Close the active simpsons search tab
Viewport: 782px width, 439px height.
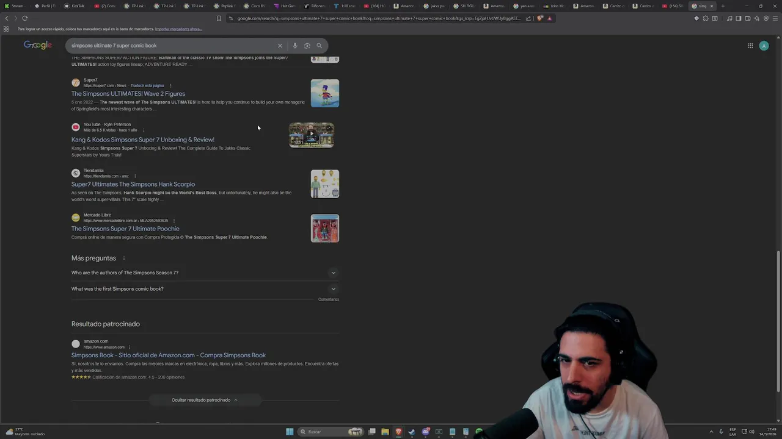coord(711,6)
